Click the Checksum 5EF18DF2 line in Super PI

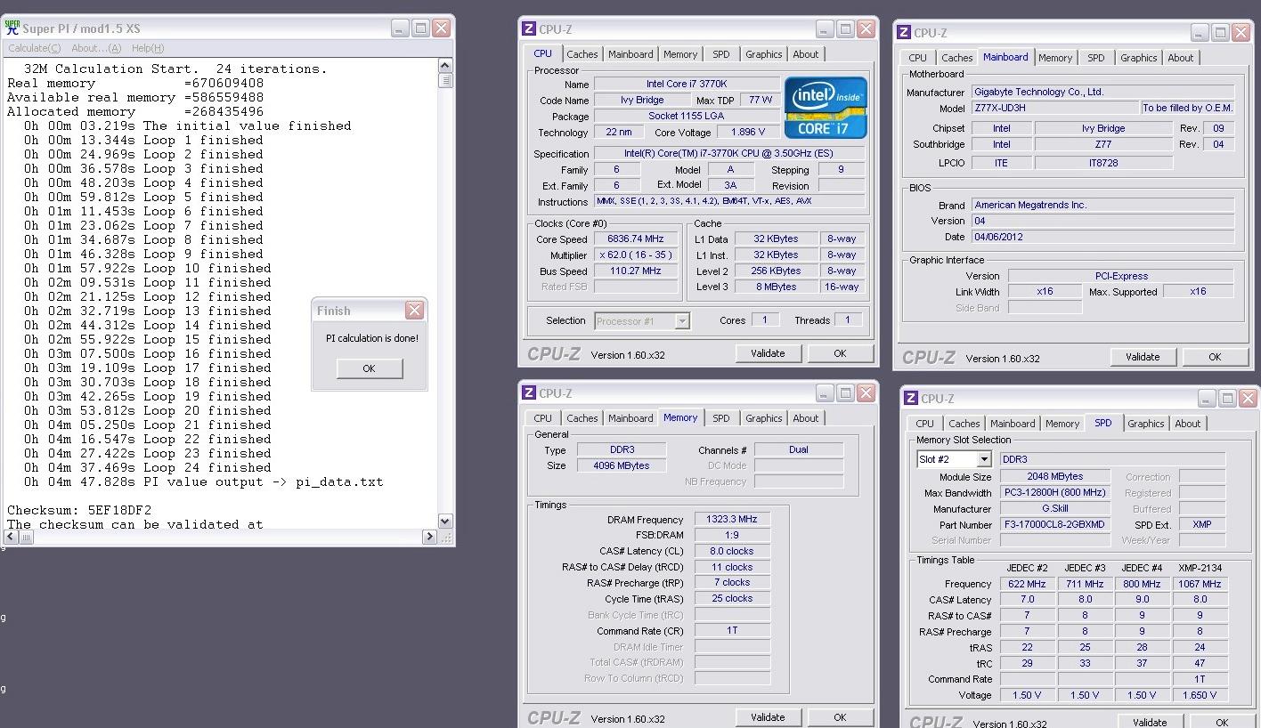point(79,510)
